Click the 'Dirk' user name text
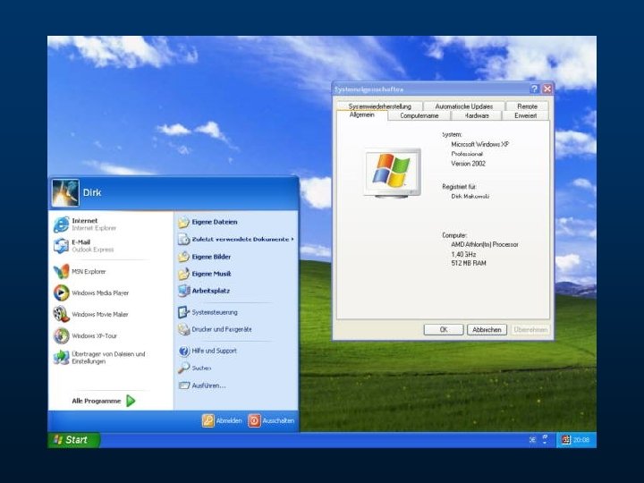Viewport: 644px width, 483px height. 92,192
